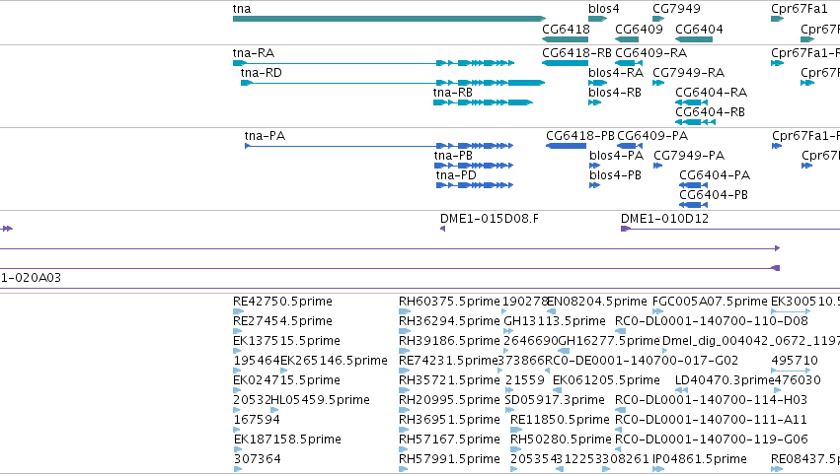Select transcript label tna-RD
The width and height of the screenshot is (840, 474).
[x=261, y=73]
